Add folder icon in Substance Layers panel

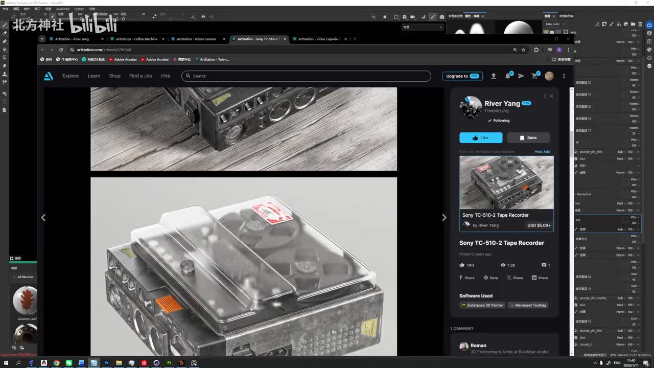[633, 24]
